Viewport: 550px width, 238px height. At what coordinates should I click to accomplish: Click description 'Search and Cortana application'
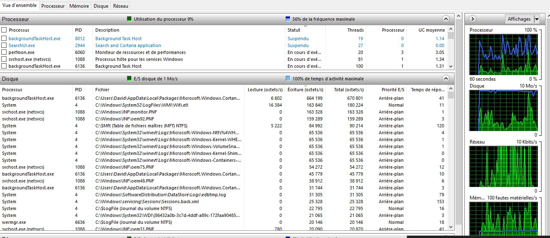click(x=128, y=45)
